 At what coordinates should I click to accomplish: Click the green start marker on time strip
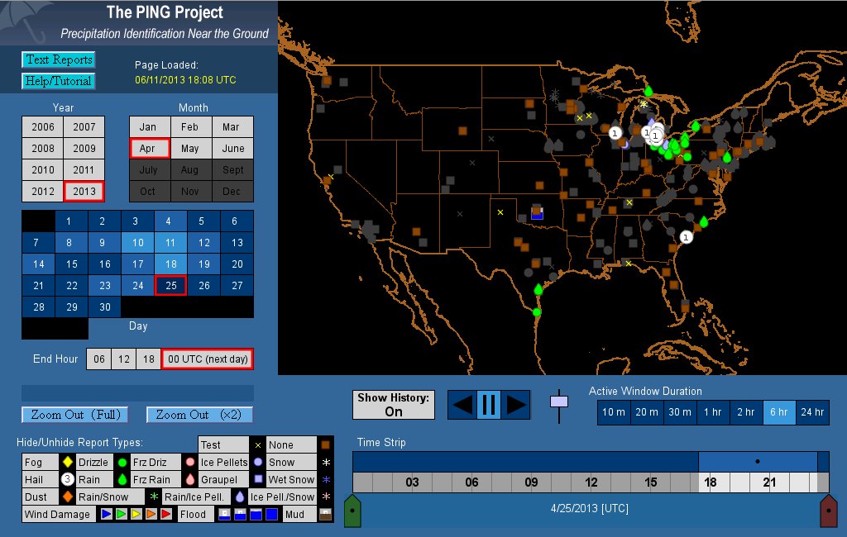(x=352, y=511)
